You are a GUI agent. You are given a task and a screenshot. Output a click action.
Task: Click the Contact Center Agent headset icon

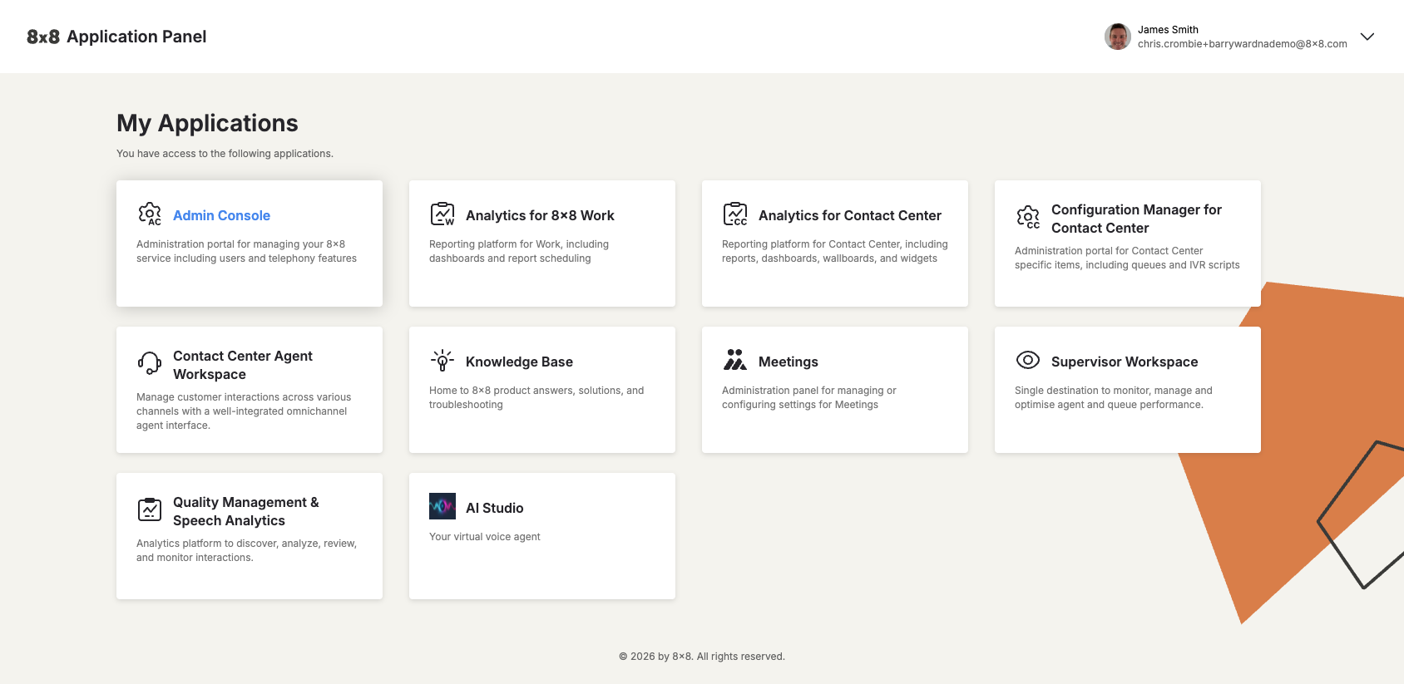coord(150,363)
